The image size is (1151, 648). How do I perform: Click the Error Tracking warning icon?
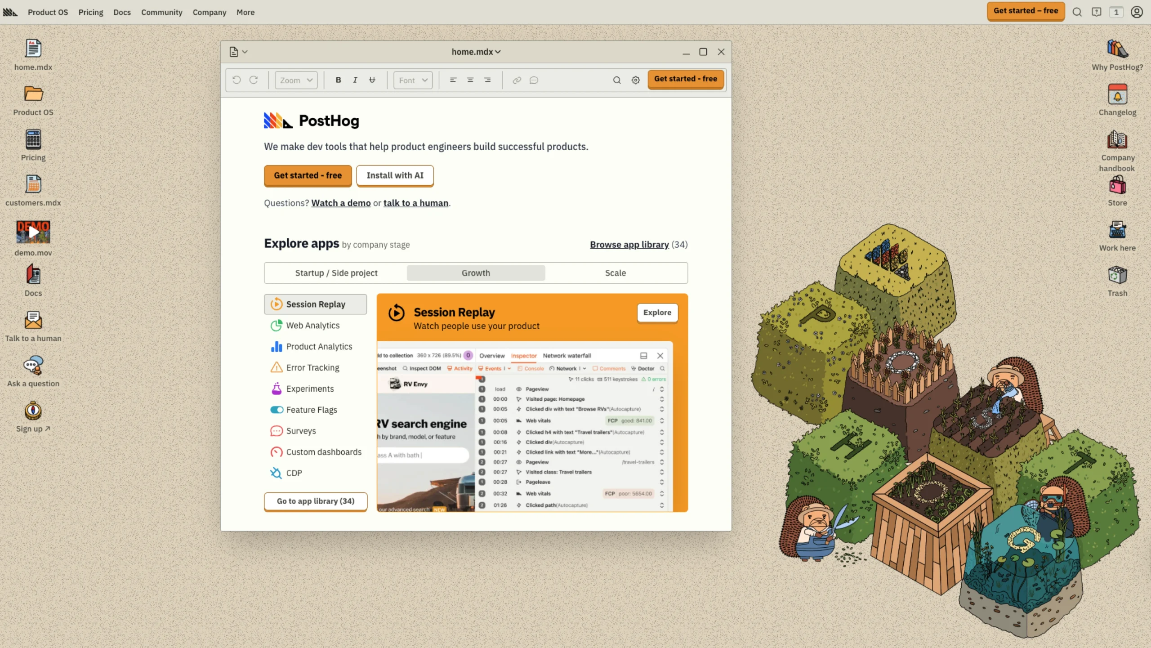[x=276, y=367]
